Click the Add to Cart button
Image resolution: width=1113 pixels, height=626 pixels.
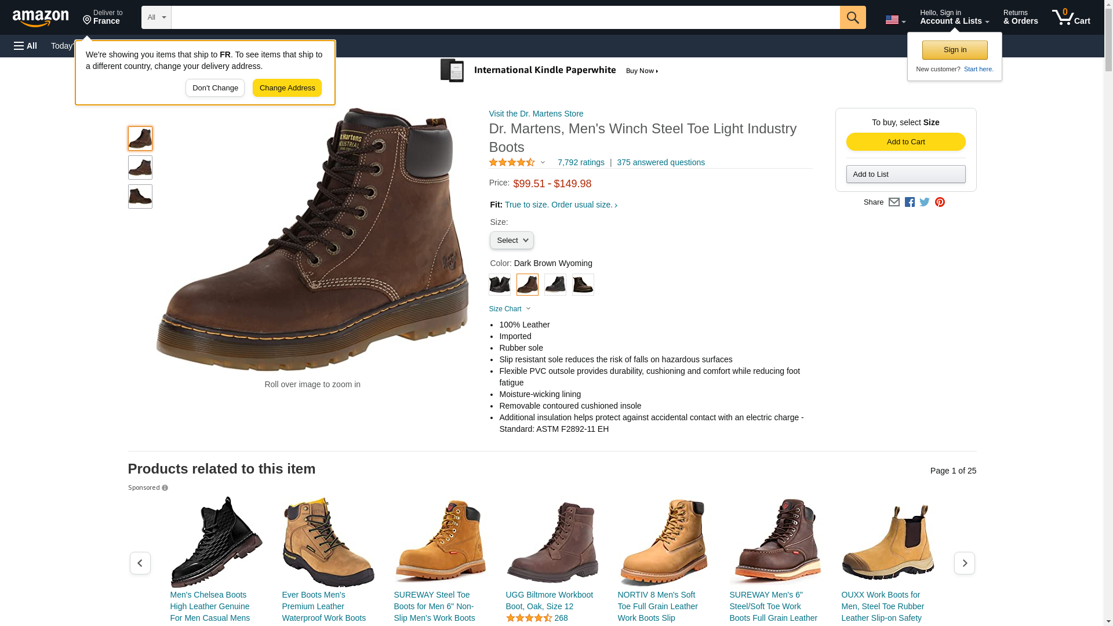tap(905, 142)
